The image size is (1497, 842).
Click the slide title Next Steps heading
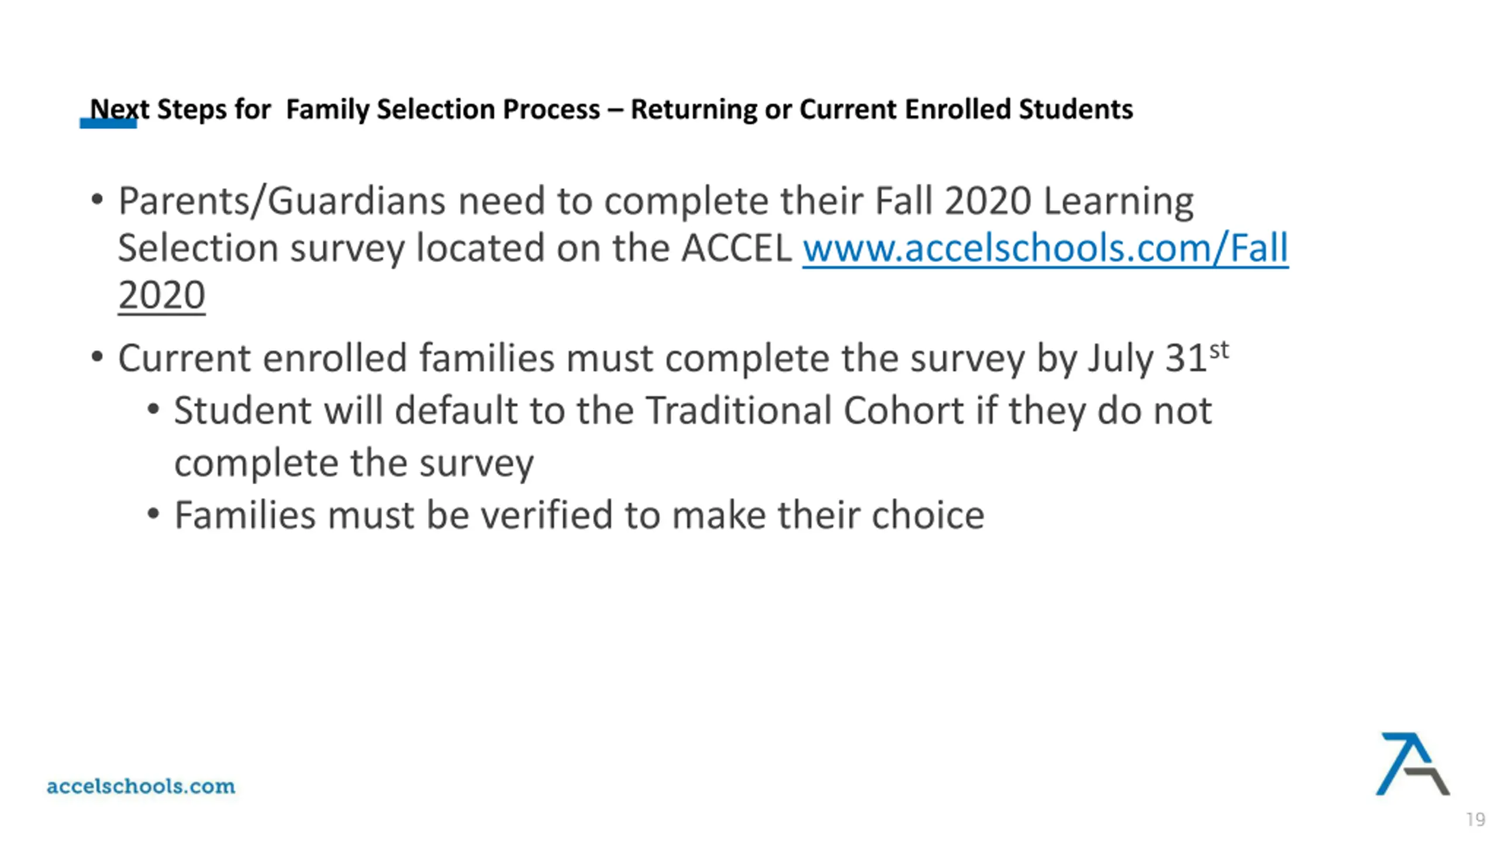coord(612,109)
